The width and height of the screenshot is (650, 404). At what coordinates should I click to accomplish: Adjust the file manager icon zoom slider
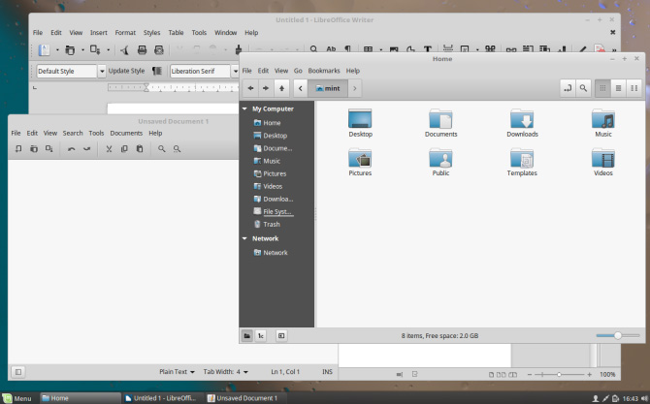(618, 335)
